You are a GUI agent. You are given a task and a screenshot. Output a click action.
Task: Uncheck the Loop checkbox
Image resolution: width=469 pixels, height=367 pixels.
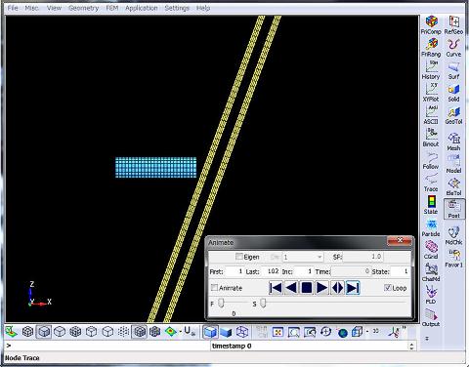coord(387,288)
